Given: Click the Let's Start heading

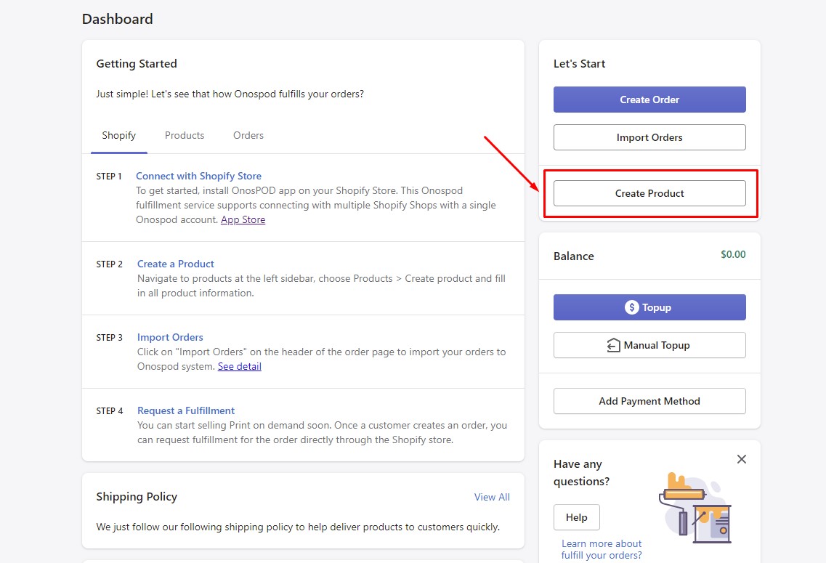Looking at the screenshot, I should (579, 64).
